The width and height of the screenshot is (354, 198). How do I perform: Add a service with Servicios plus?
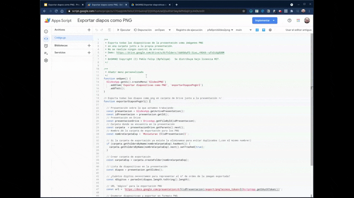(89, 53)
